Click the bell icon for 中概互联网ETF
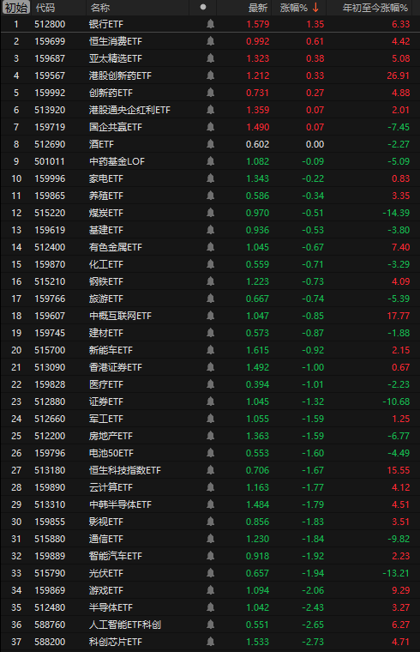The height and width of the screenshot is (652, 420). [x=211, y=316]
